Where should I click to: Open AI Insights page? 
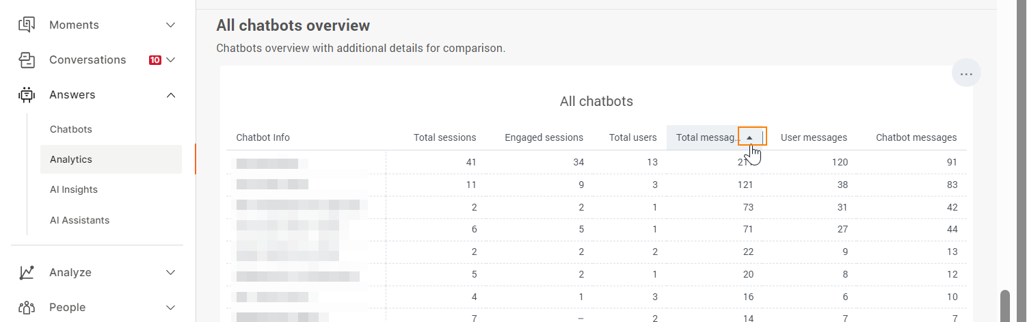coord(74,189)
